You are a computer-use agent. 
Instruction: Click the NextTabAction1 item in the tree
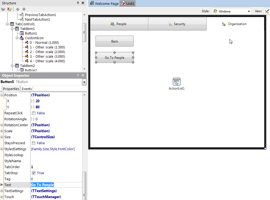[37, 20]
